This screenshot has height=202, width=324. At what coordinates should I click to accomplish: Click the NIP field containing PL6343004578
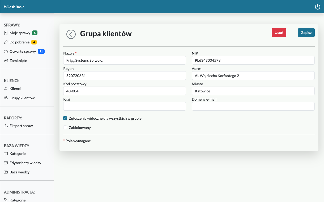click(253, 60)
